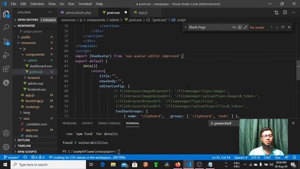This screenshot has width=300, height=169.
Task: Close the find widget
Action: (289, 27)
